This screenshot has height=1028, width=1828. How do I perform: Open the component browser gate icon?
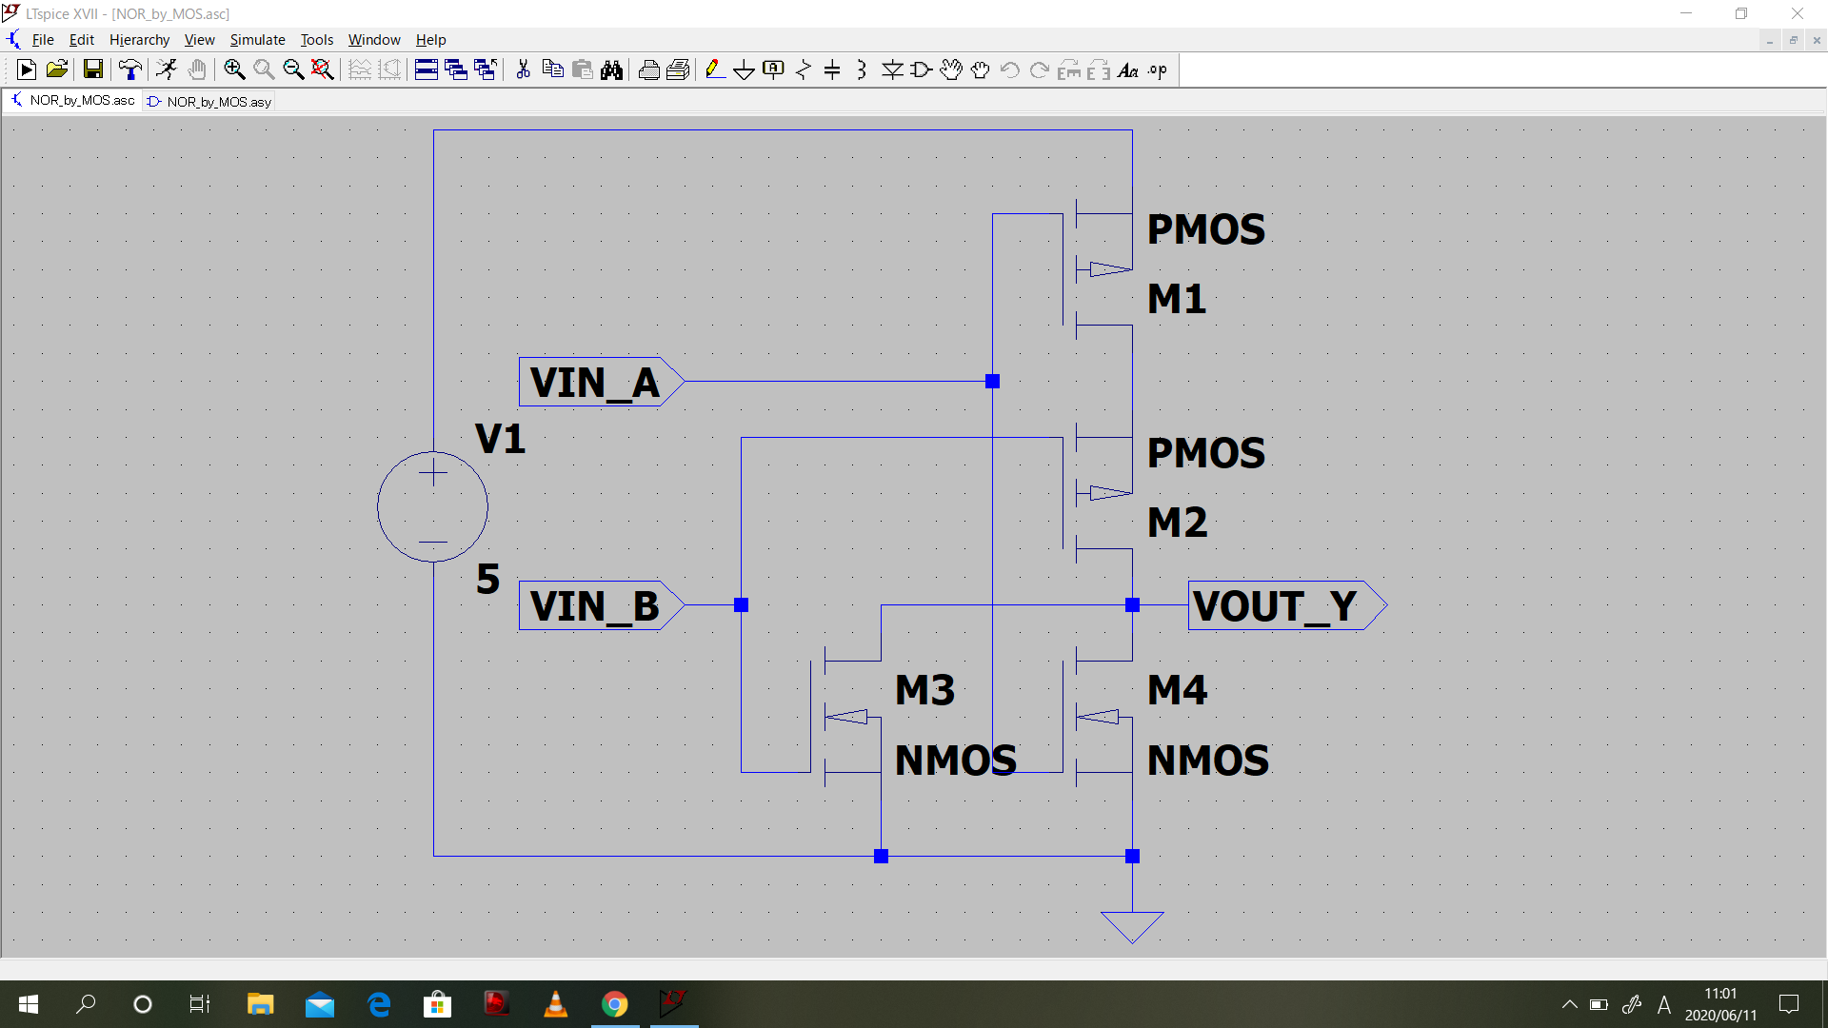(x=920, y=69)
